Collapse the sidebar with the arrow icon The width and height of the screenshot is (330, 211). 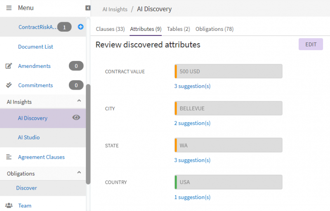click(88, 8)
